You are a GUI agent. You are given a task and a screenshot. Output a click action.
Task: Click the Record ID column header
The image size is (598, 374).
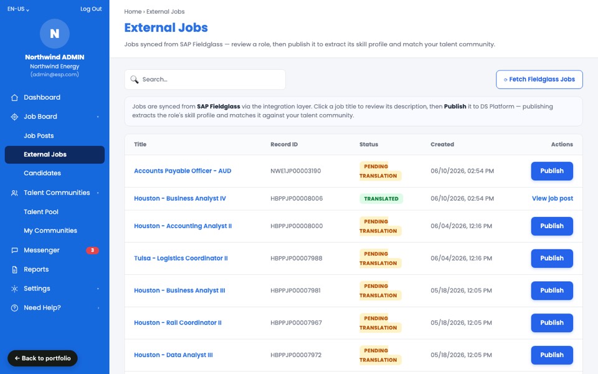[284, 144]
